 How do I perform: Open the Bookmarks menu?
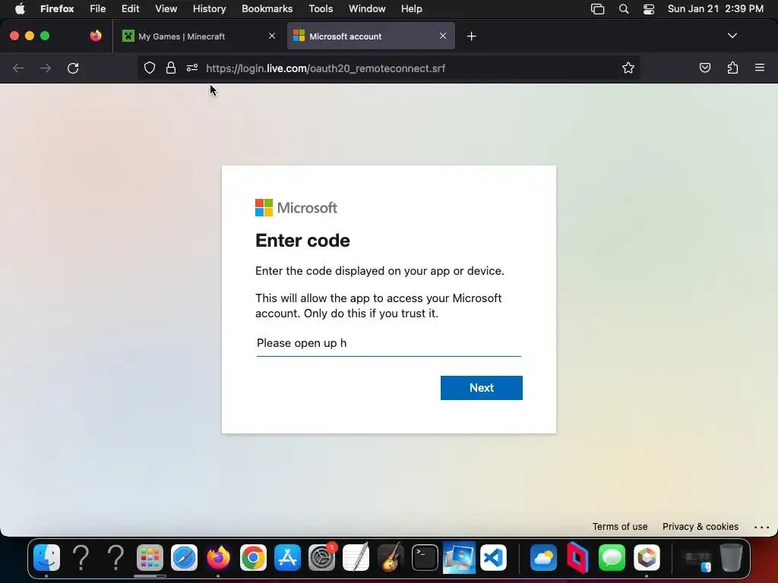click(267, 8)
